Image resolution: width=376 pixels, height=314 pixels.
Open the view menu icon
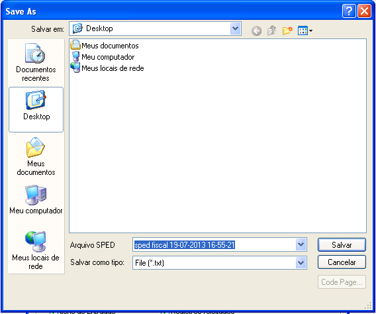pos(305,30)
